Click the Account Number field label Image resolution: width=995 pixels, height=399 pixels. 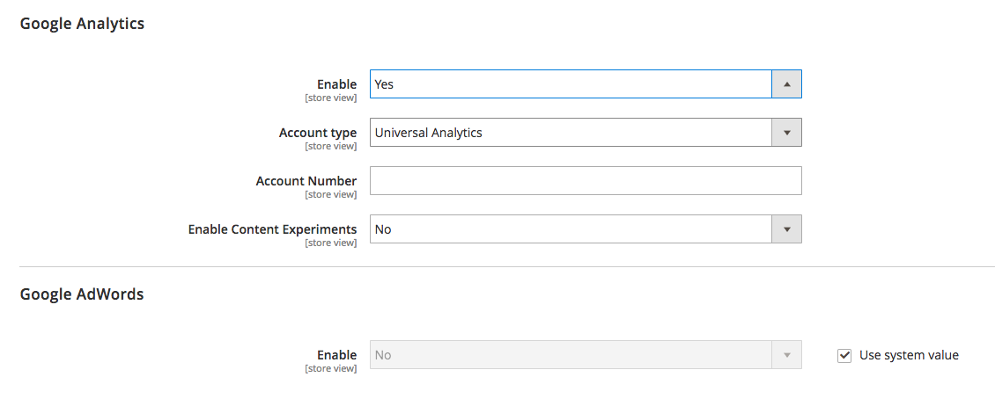[x=306, y=181]
